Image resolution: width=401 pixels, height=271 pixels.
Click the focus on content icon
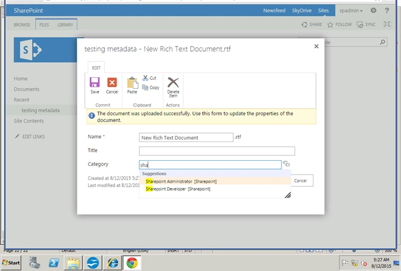(x=387, y=24)
